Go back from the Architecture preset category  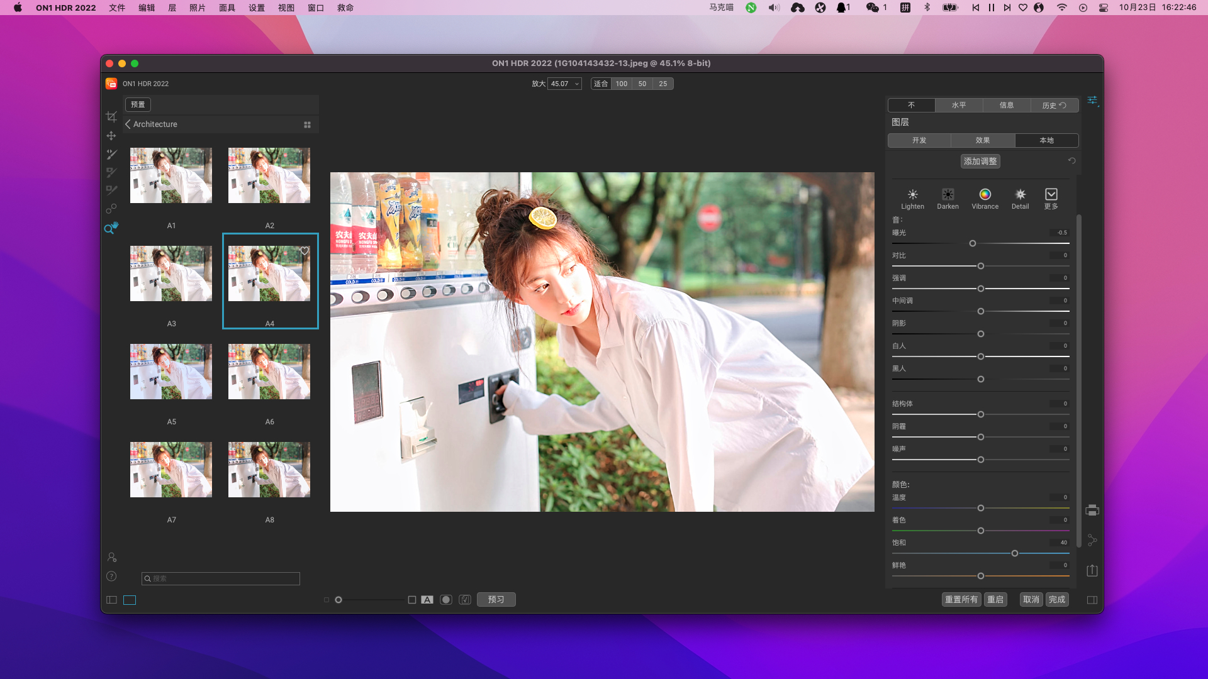[128, 124]
